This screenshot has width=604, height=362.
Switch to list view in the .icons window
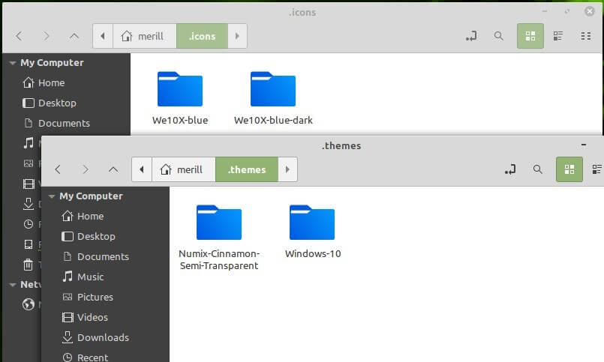pos(557,36)
